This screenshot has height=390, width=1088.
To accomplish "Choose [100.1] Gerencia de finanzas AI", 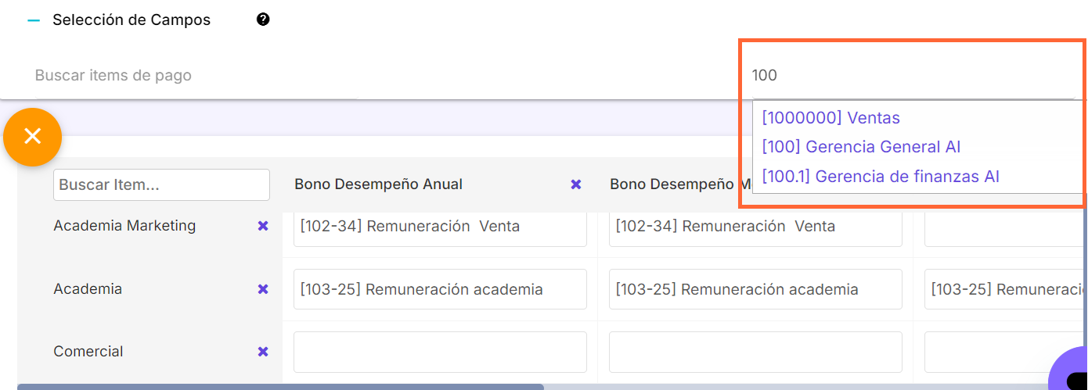I will pyautogui.click(x=880, y=177).
